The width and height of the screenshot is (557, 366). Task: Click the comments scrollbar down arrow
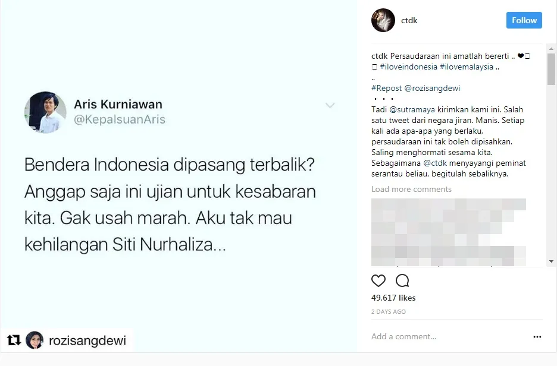[x=551, y=261]
